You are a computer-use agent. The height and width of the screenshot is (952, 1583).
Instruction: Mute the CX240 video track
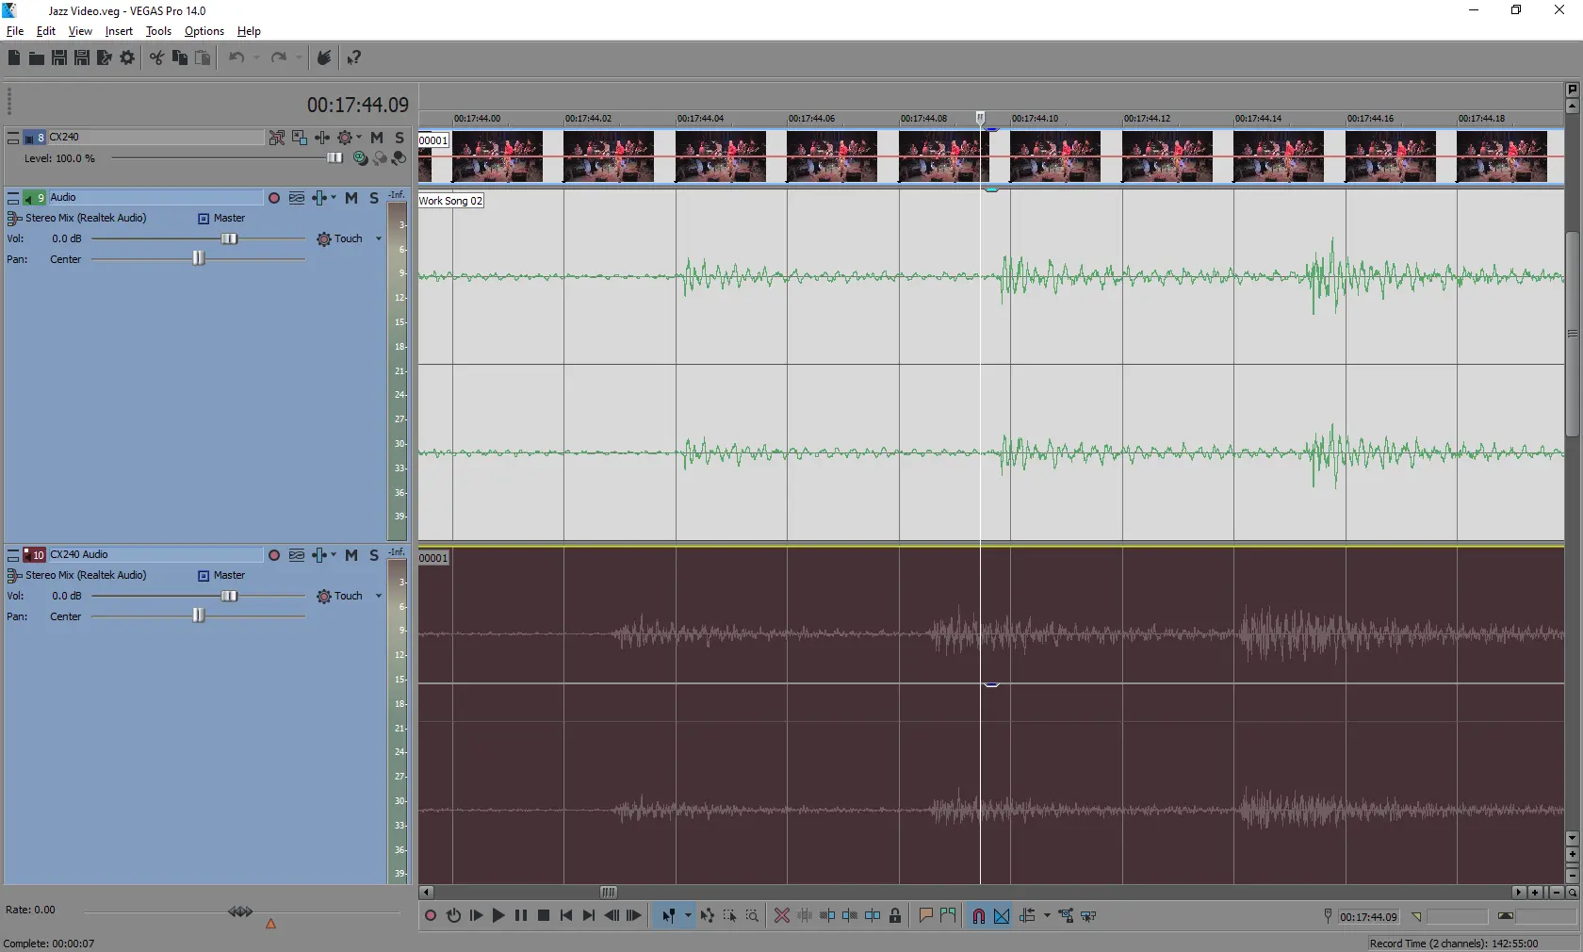point(377,138)
